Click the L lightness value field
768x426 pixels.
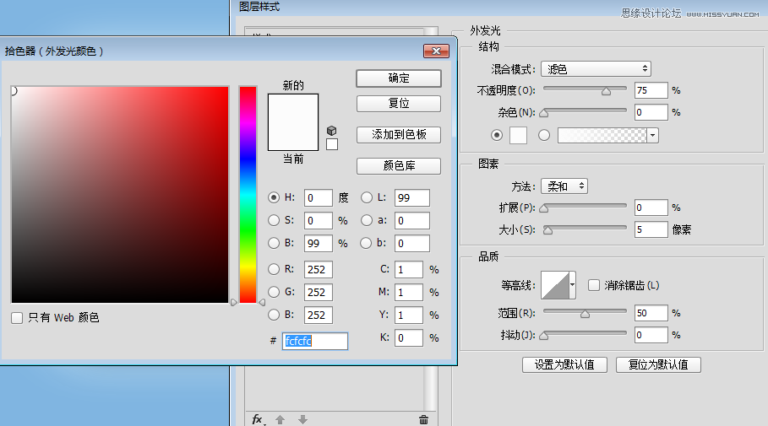pyautogui.click(x=412, y=197)
